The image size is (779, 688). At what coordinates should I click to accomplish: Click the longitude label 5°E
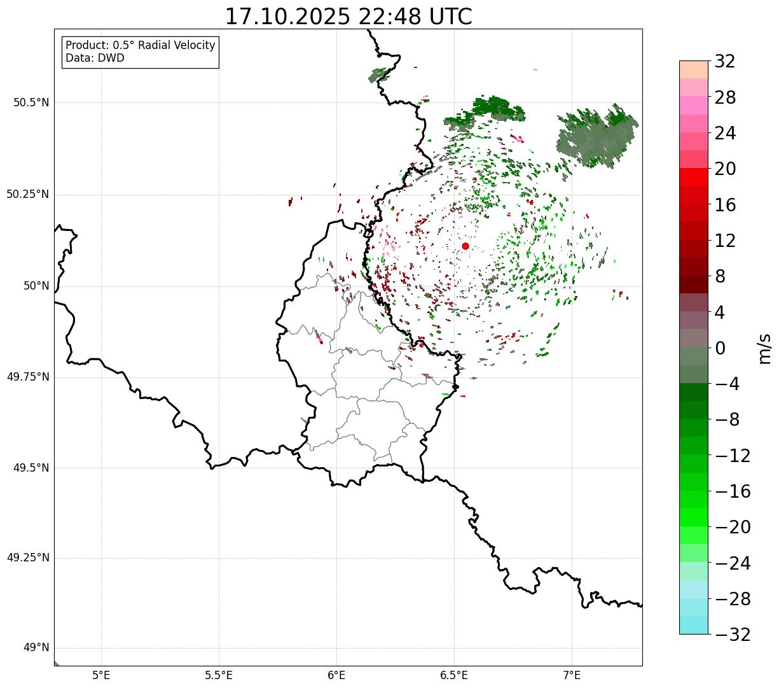[x=101, y=675]
